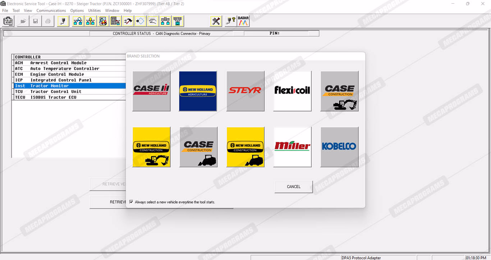
Task: Click the connector with question mark icon
Action: click(230, 21)
